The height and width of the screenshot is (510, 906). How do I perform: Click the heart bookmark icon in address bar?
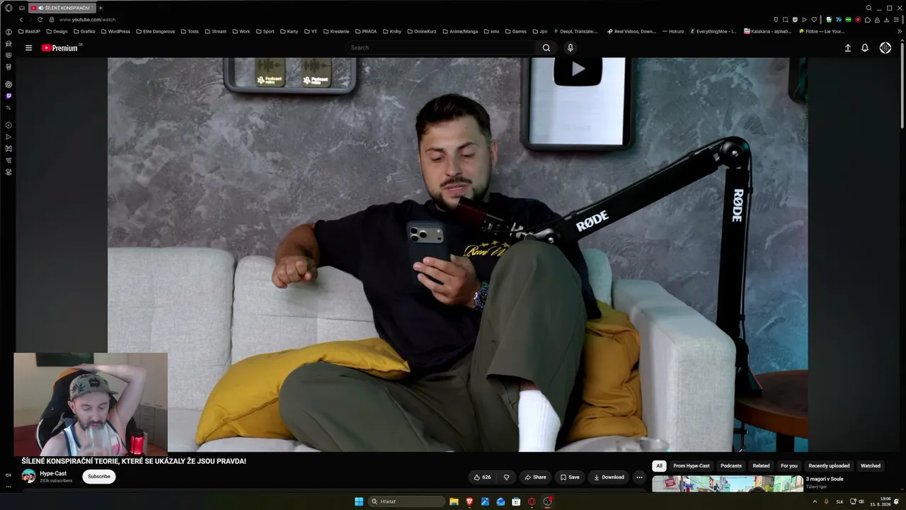coord(814,20)
